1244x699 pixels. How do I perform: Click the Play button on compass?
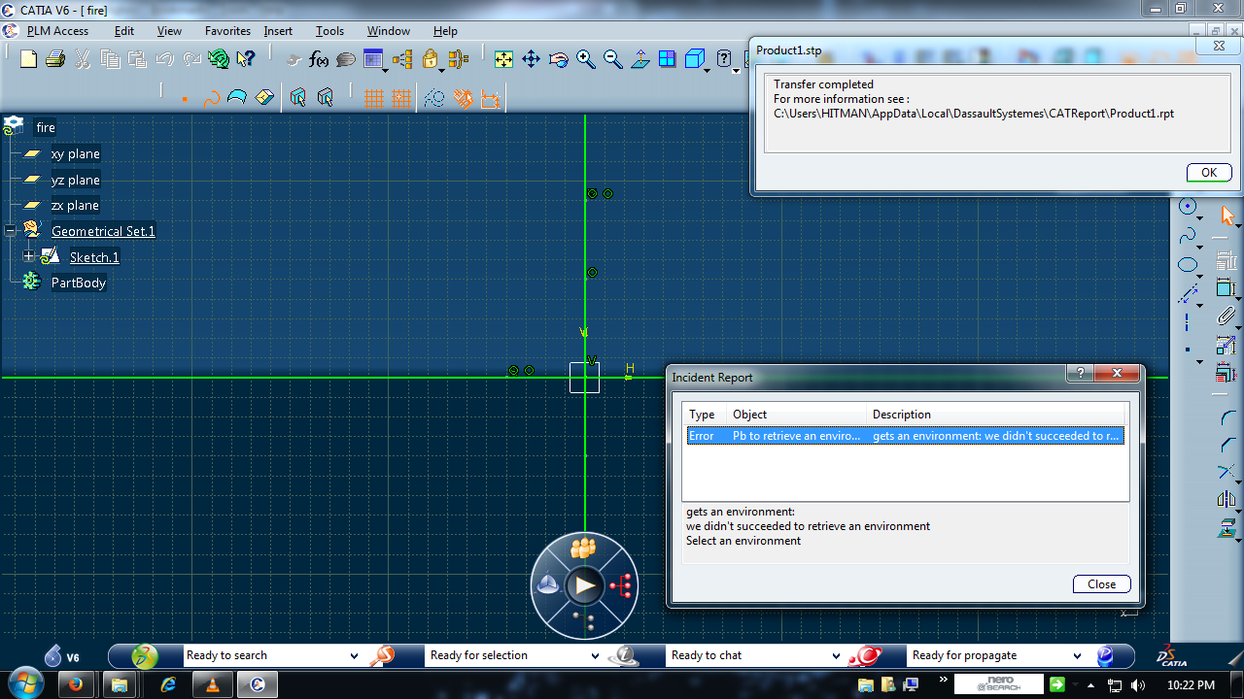[584, 585]
